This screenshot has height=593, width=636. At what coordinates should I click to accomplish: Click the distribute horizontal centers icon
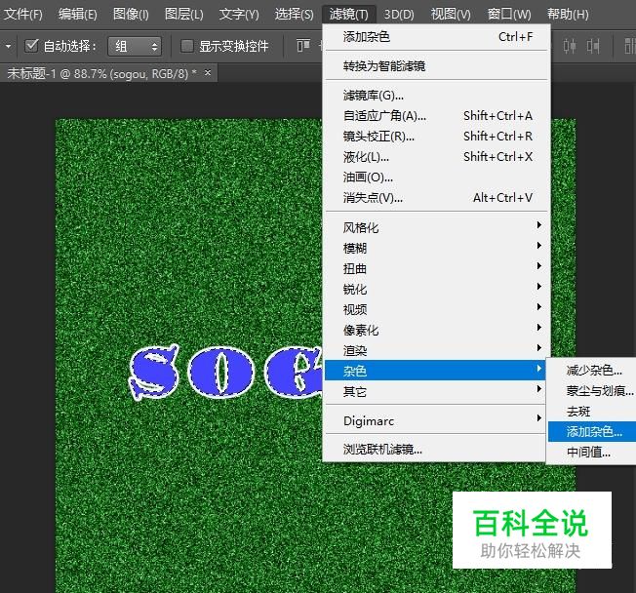570,46
